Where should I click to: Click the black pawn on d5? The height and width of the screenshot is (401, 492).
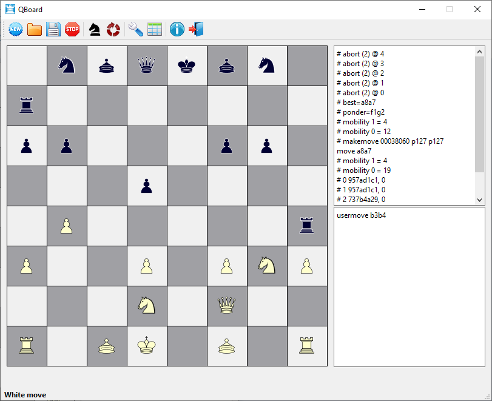pos(147,186)
